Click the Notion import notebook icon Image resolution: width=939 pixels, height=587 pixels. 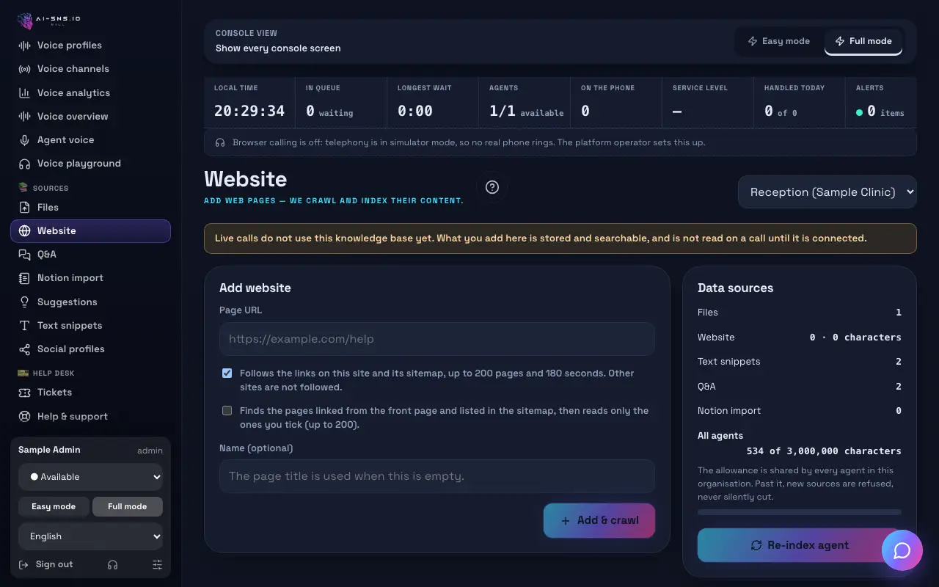[x=24, y=278]
